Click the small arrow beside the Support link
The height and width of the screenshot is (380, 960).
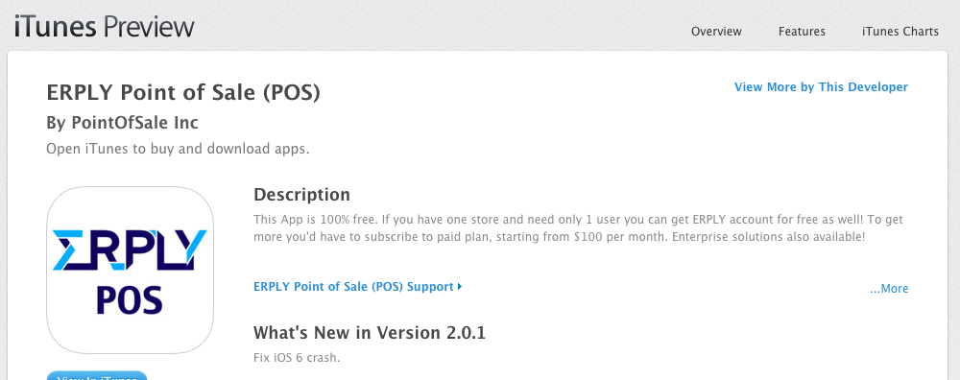pyautogui.click(x=460, y=286)
